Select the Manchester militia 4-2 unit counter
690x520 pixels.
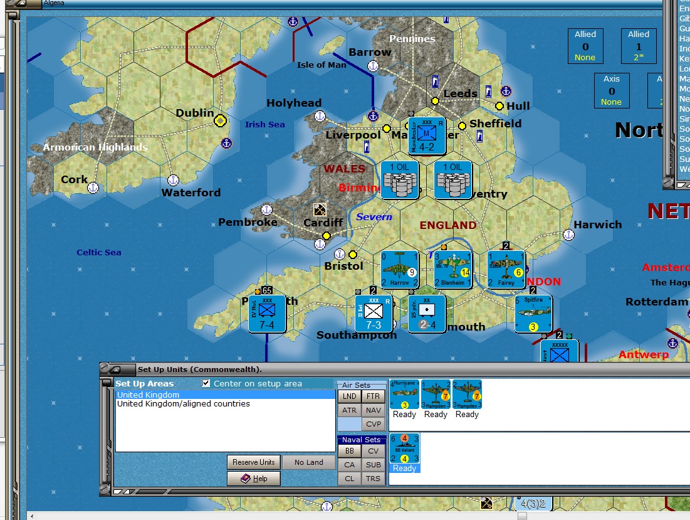(x=426, y=135)
